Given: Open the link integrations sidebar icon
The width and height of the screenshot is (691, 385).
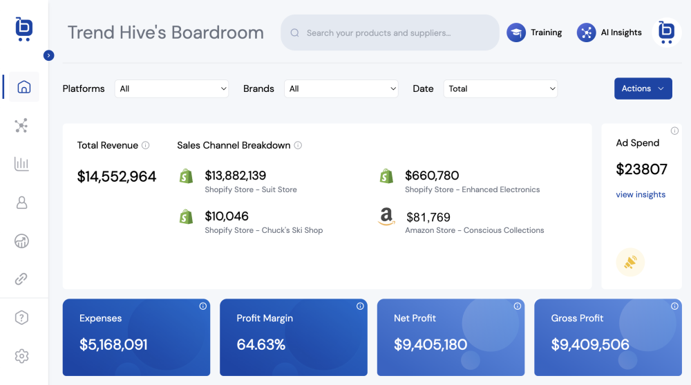Looking at the screenshot, I should [21, 279].
